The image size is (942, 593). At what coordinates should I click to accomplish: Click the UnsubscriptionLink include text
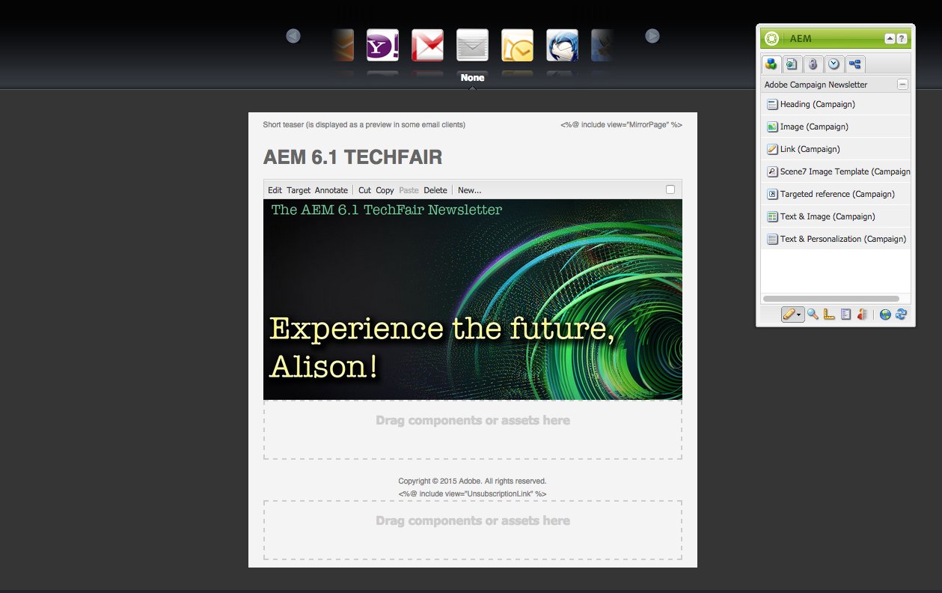(x=472, y=493)
